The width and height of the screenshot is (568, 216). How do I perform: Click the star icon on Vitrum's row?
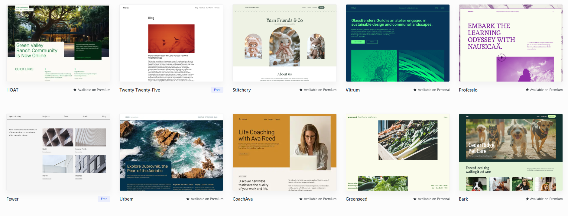415,90
